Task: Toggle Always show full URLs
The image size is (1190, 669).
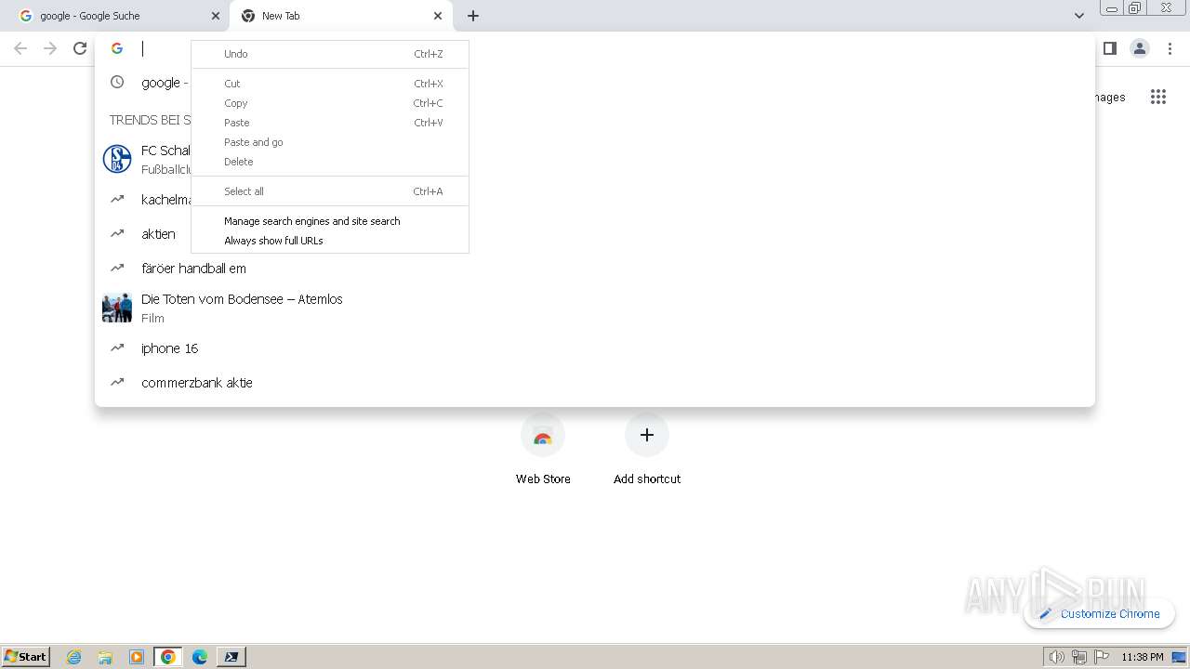Action: (x=330, y=241)
